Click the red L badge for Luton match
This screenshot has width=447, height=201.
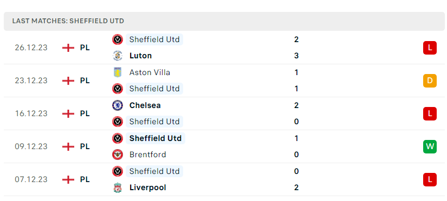tap(430, 48)
